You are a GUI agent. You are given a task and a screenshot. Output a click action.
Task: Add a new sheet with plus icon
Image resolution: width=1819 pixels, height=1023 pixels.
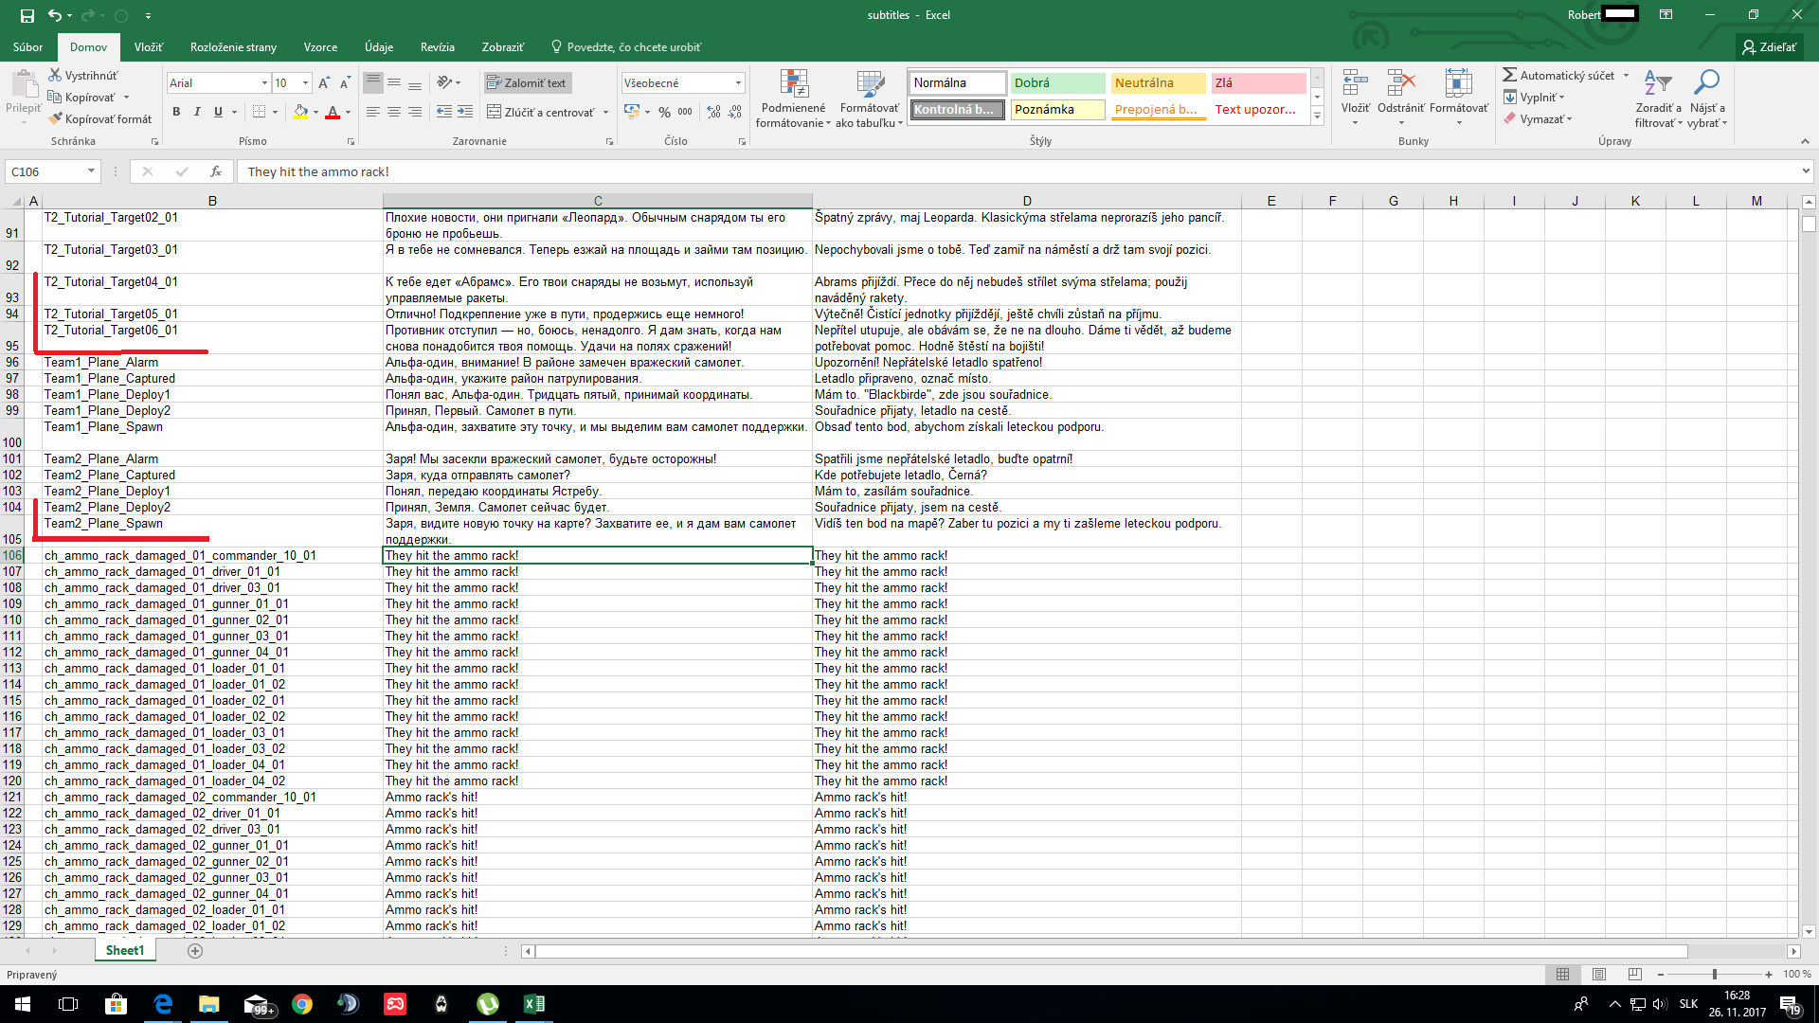click(195, 951)
